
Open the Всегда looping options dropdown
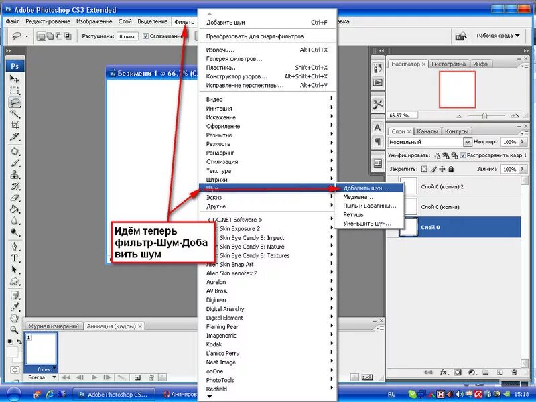pos(42,377)
